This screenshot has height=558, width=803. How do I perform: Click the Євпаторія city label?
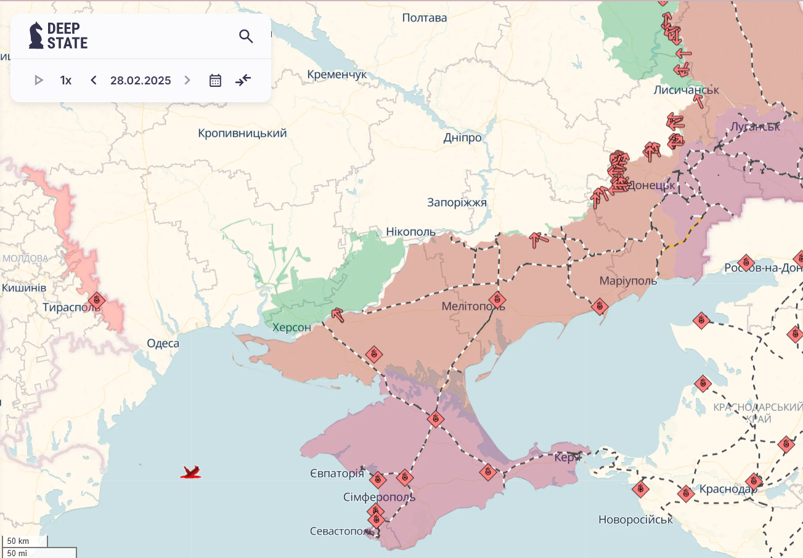coord(337,474)
